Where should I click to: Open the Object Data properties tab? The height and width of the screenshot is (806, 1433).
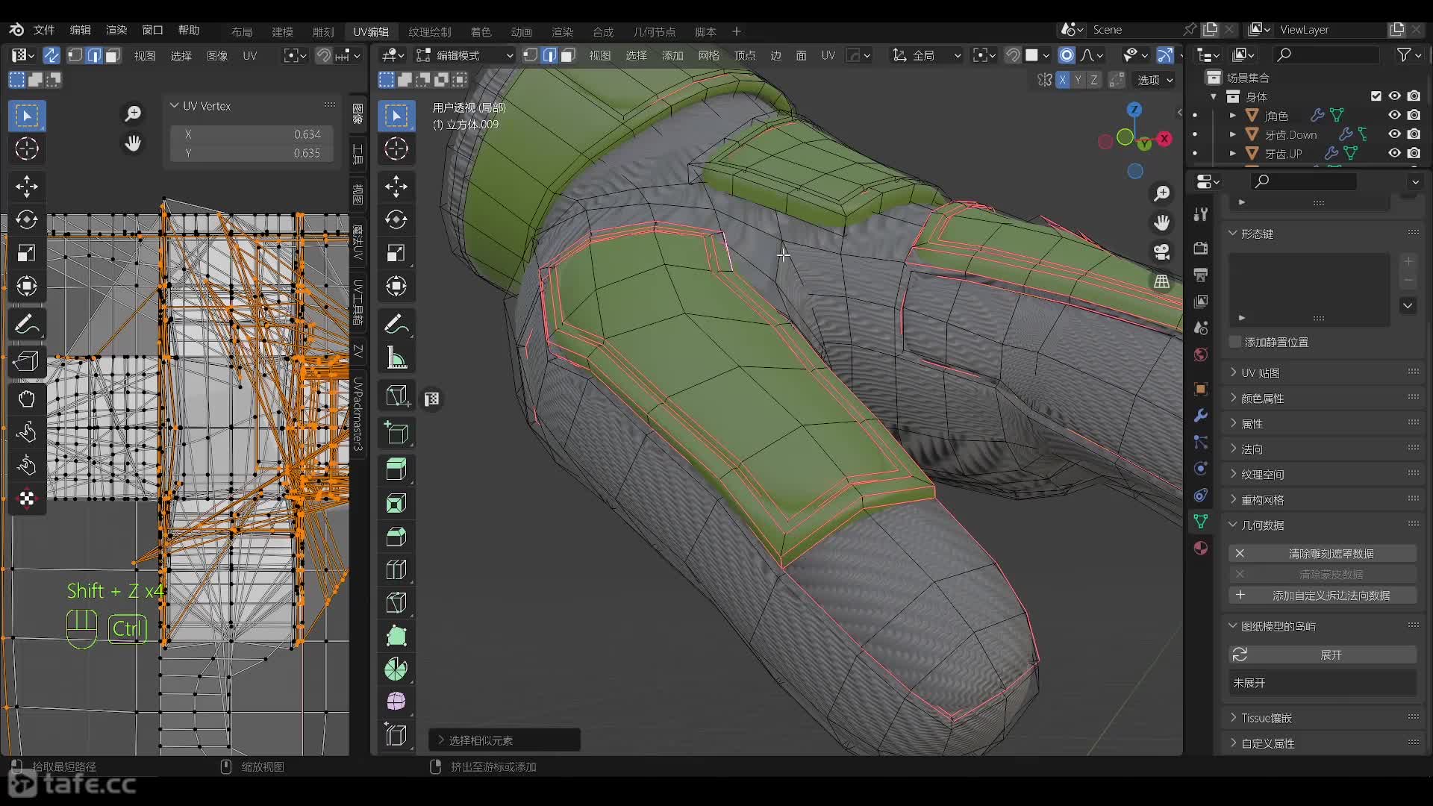pyautogui.click(x=1201, y=522)
